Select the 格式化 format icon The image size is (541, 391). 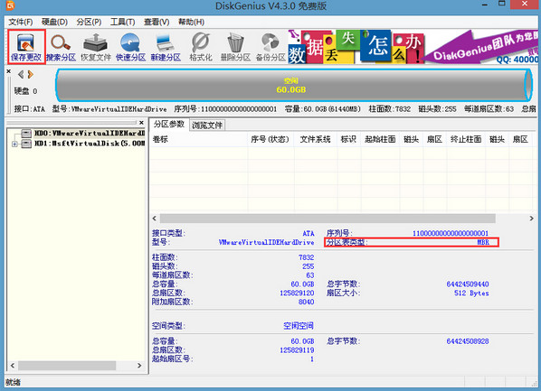(x=201, y=47)
